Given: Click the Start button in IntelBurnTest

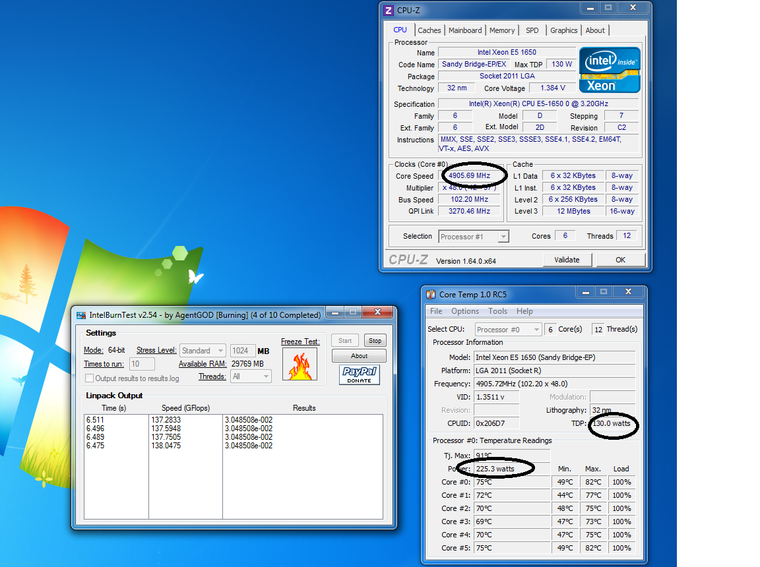Looking at the screenshot, I should click(x=345, y=341).
